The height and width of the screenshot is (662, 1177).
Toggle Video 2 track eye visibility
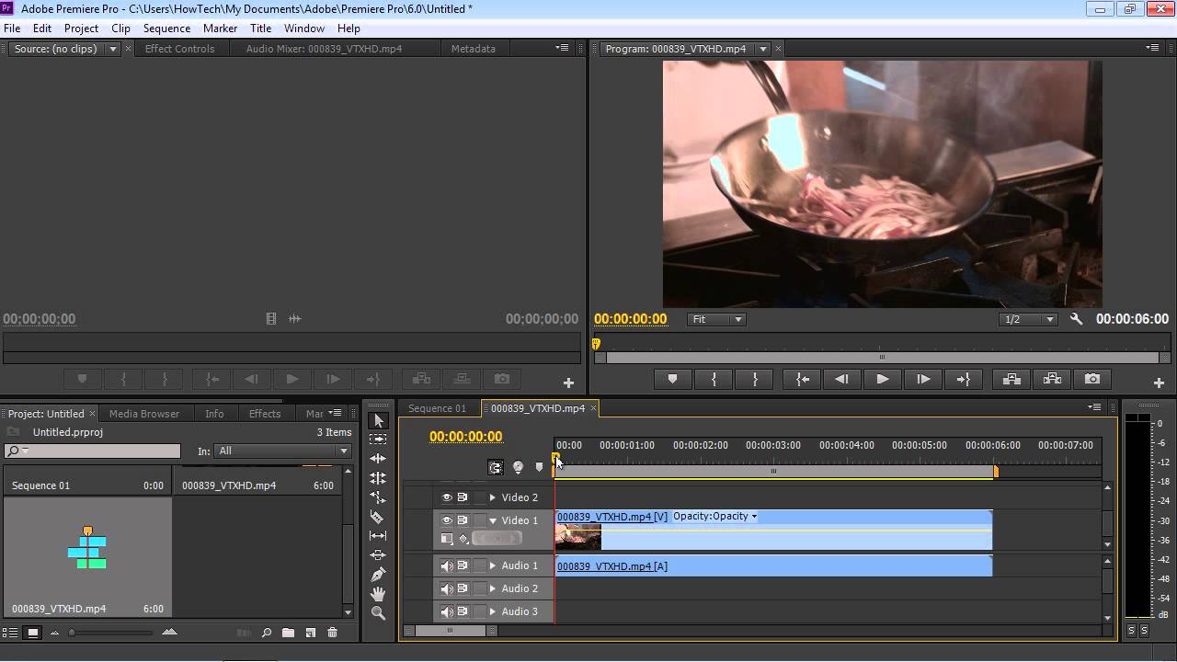tap(447, 497)
